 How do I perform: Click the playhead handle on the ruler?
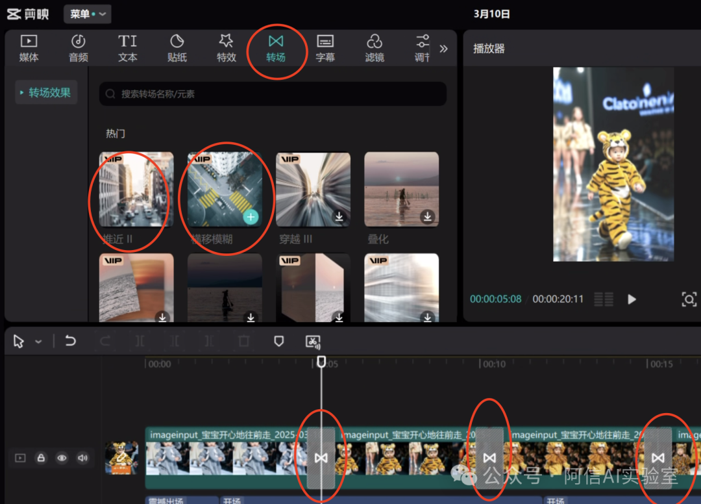point(321,361)
